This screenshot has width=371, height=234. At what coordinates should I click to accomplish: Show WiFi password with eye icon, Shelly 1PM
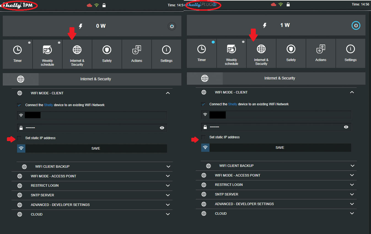tap(162, 128)
